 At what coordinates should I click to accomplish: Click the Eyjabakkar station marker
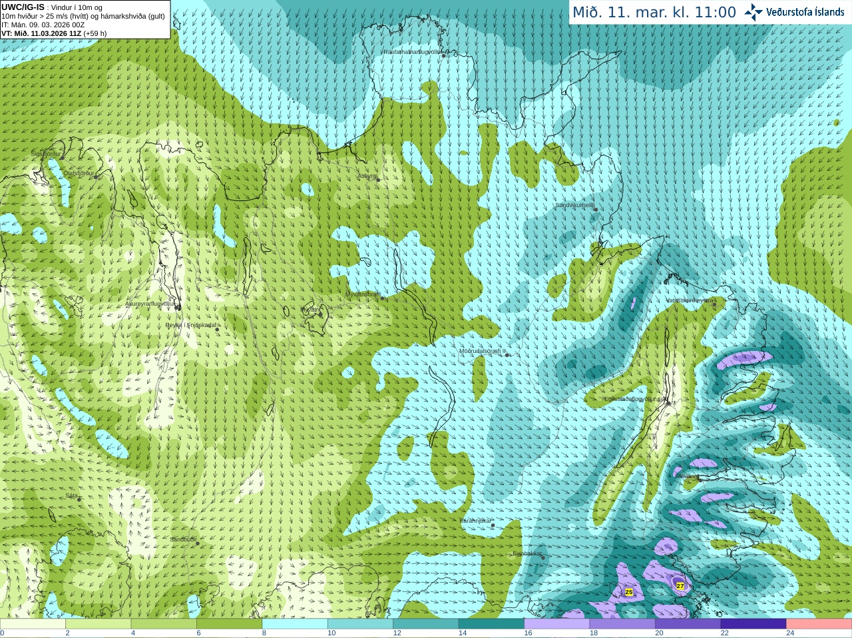[543, 557]
